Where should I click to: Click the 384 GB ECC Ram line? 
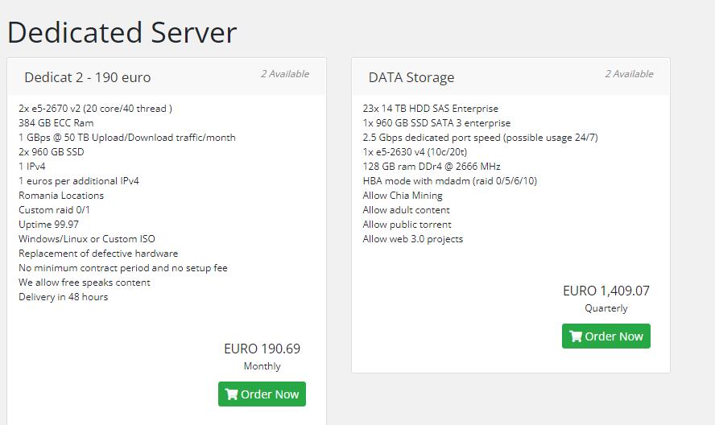[56, 123]
